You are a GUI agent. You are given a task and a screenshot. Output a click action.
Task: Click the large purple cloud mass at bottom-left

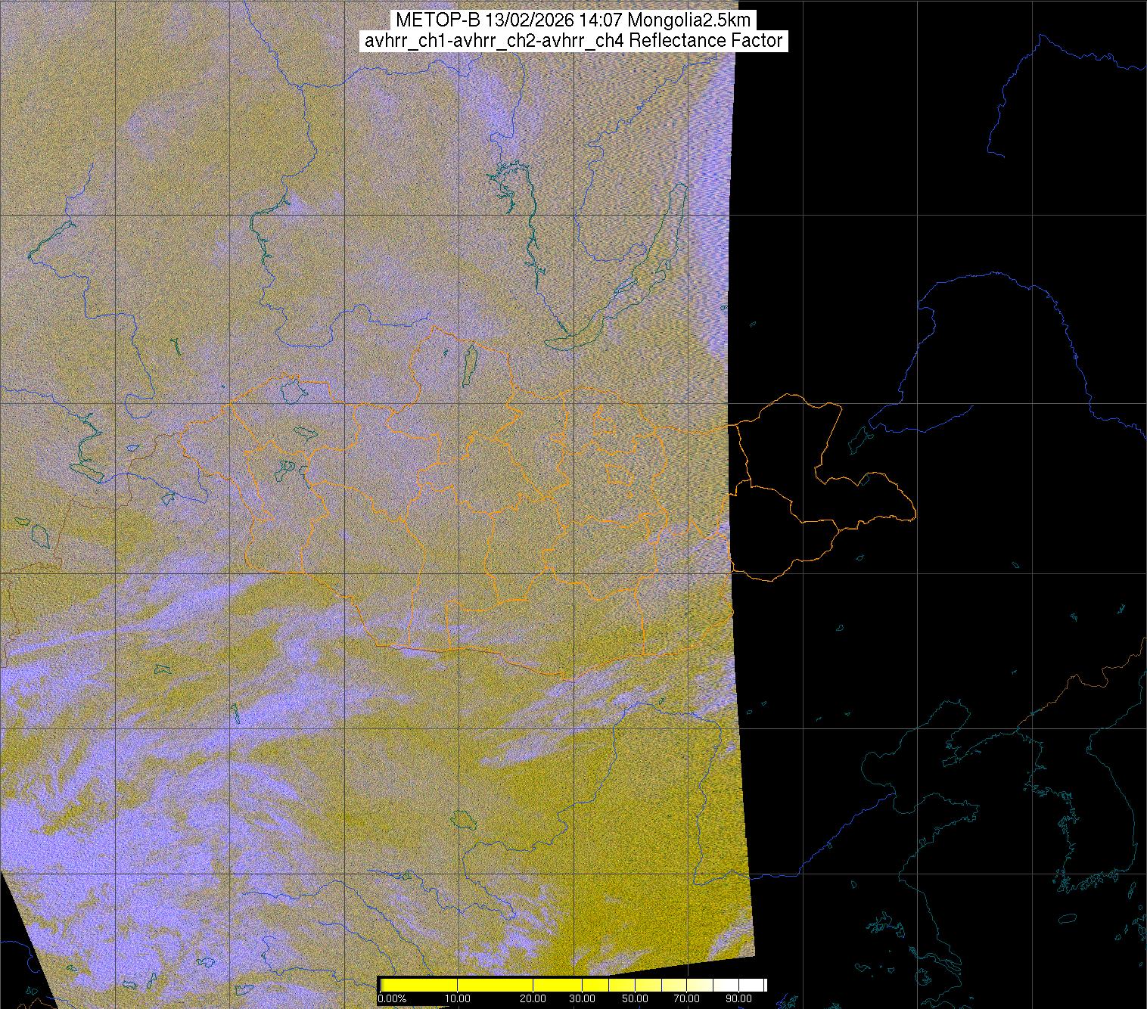coord(91,832)
